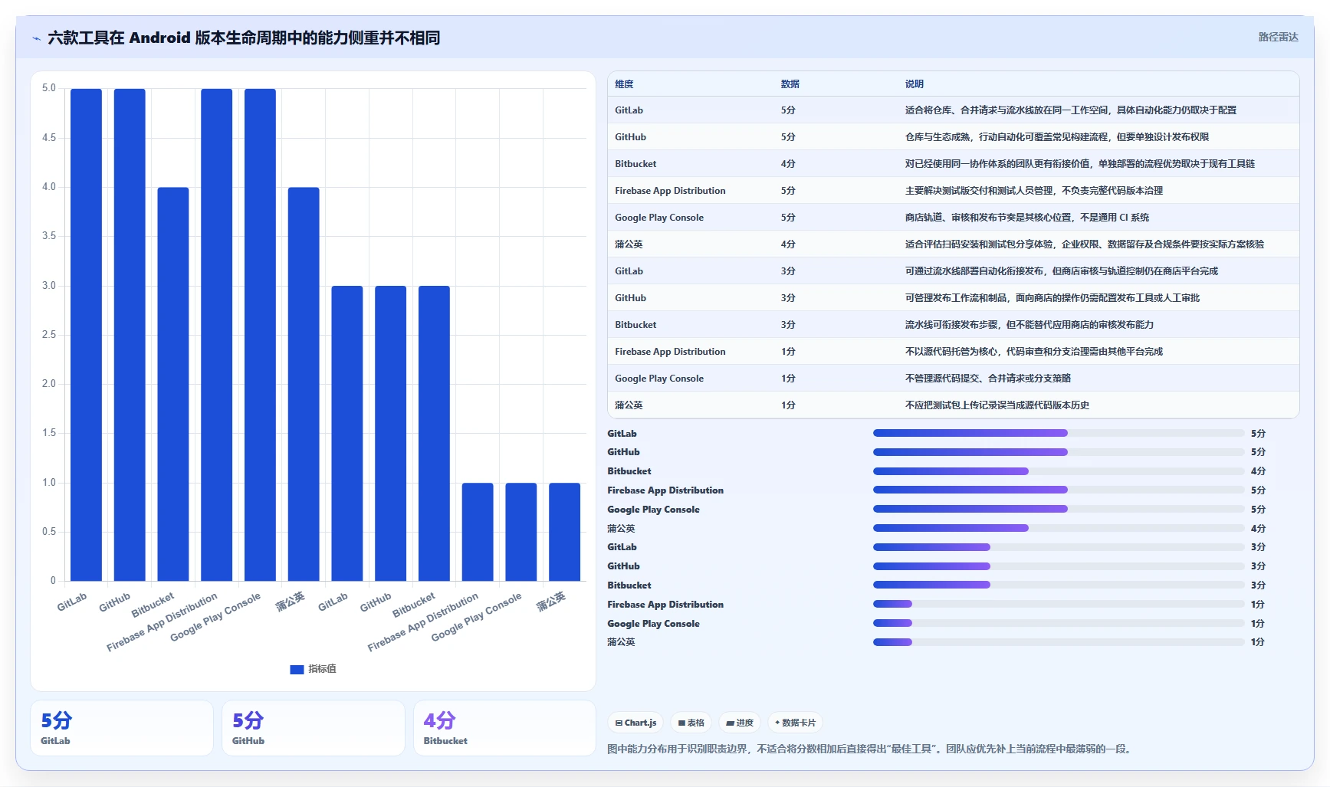The width and height of the screenshot is (1330, 787).
Task: Select the table description starting 可管理发布工作流和制品
Action: point(1052,298)
